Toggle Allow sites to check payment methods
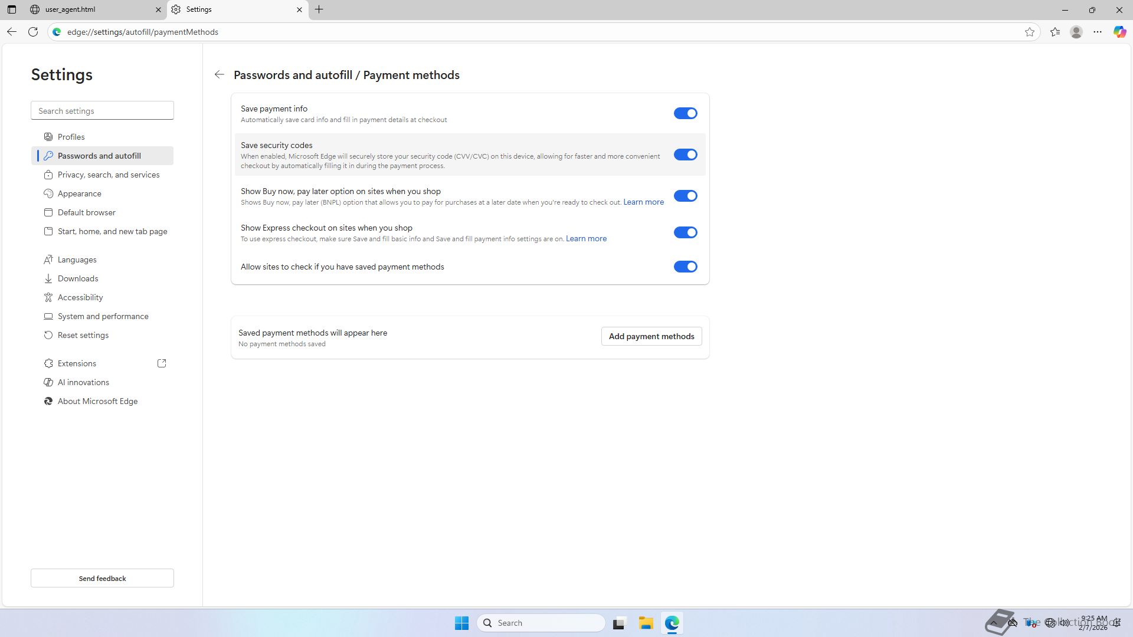Image resolution: width=1133 pixels, height=637 pixels. pyautogui.click(x=685, y=267)
